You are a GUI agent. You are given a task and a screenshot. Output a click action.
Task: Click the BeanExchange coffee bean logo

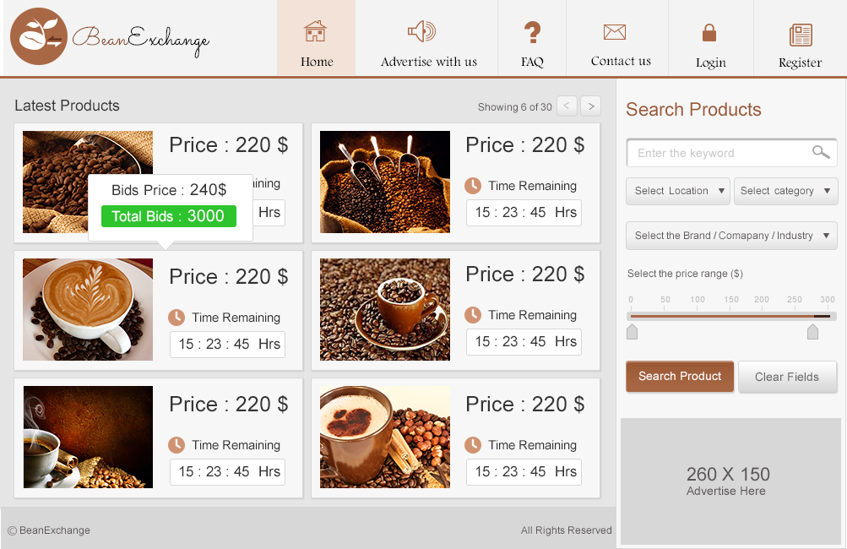click(x=39, y=36)
